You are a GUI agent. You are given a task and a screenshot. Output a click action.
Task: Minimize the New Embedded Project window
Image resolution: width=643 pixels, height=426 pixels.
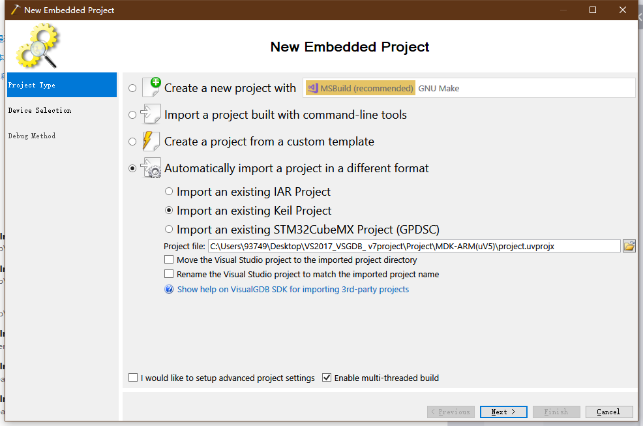563,10
